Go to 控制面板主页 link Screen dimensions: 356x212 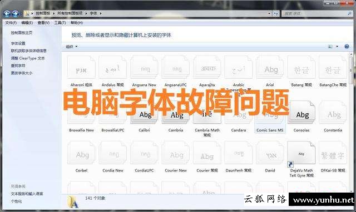(x=22, y=33)
